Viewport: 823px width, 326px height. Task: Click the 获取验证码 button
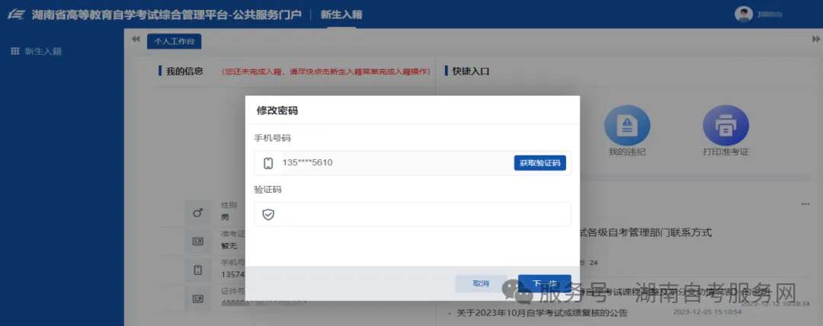click(540, 163)
